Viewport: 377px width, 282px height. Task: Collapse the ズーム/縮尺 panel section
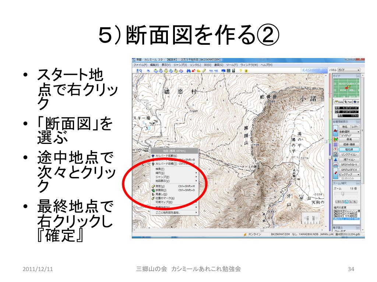(358, 183)
